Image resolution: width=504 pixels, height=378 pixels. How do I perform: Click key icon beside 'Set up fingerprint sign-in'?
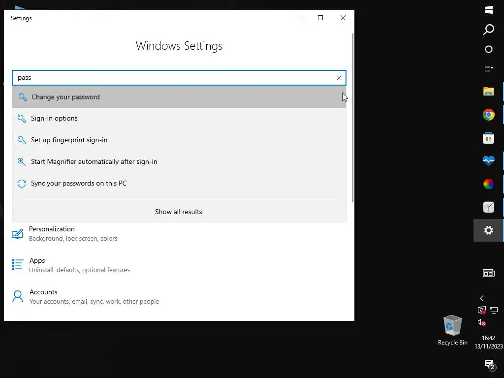[x=22, y=140]
